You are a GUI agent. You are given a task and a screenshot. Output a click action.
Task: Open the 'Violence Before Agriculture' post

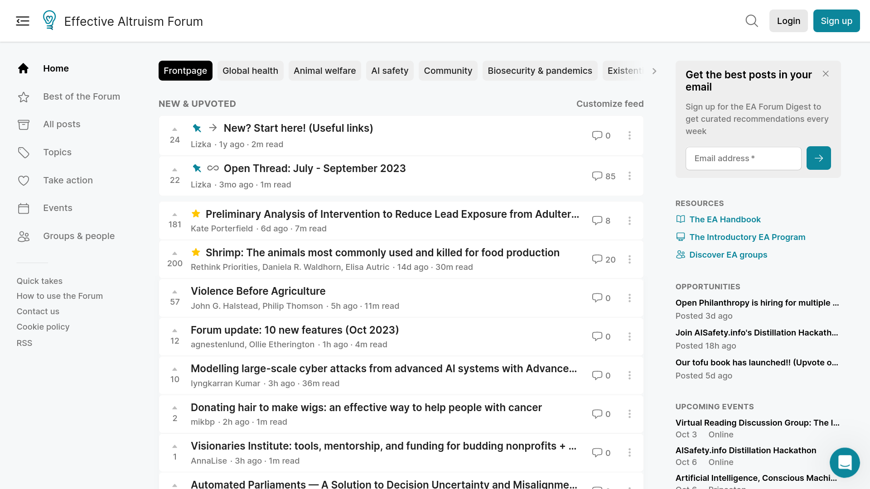coord(258,291)
